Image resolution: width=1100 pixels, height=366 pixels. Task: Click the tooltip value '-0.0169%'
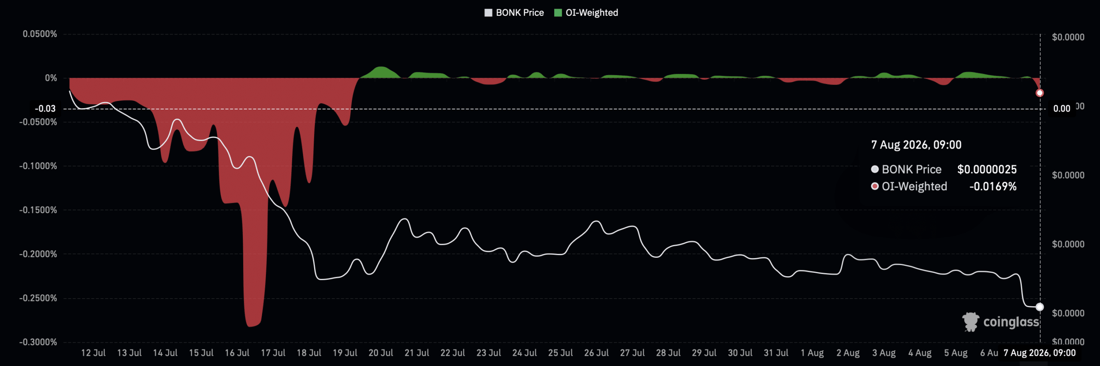click(x=993, y=186)
